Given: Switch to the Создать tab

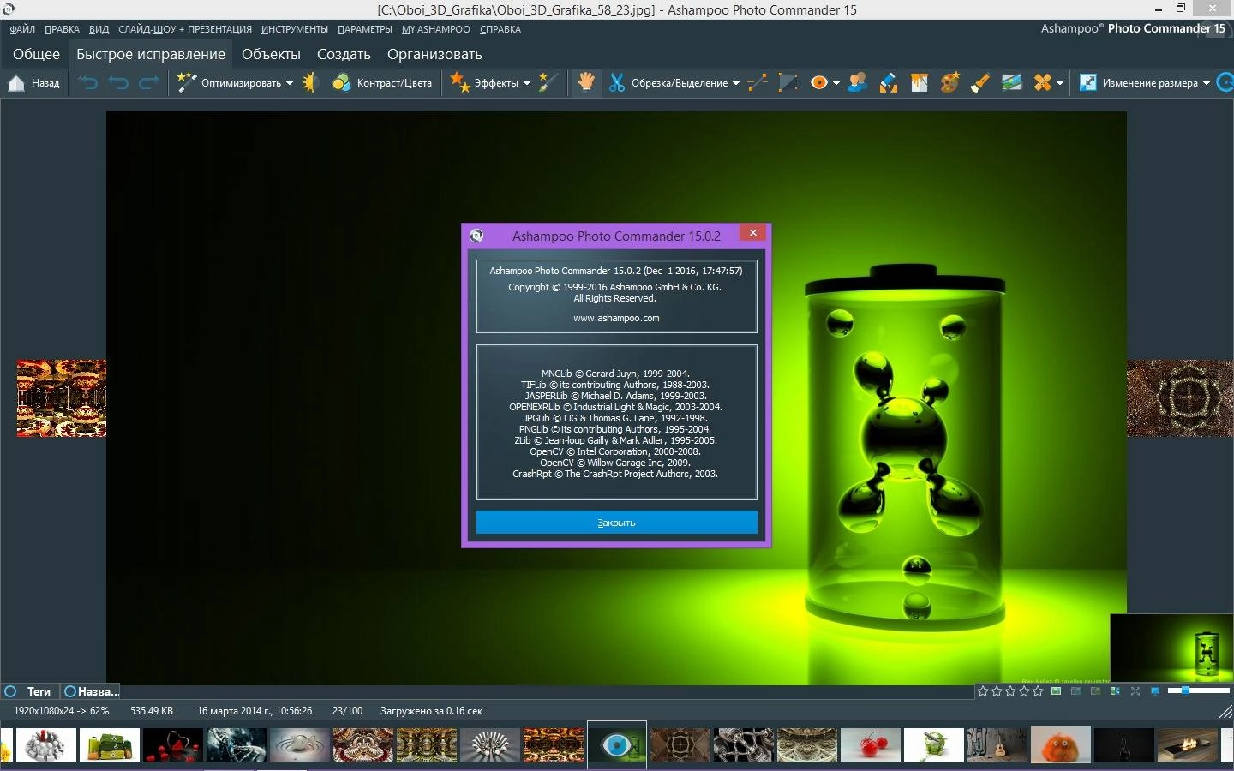Looking at the screenshot, I should (x=344, y=54).
